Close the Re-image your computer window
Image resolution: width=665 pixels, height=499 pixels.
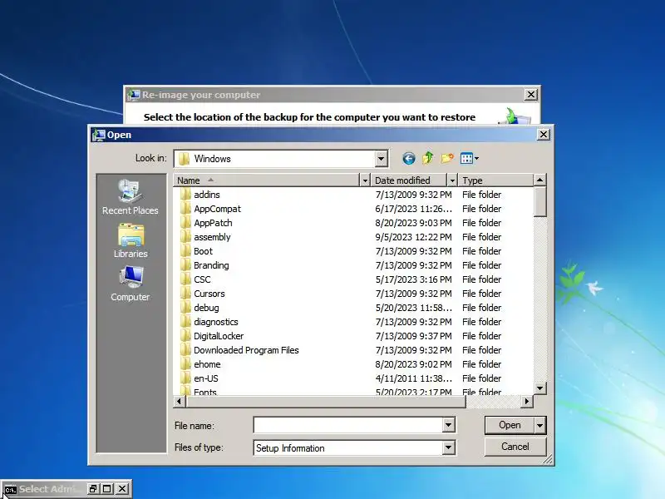[531, 95]
